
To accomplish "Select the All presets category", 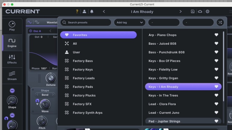I will click(x=99, y=44).
